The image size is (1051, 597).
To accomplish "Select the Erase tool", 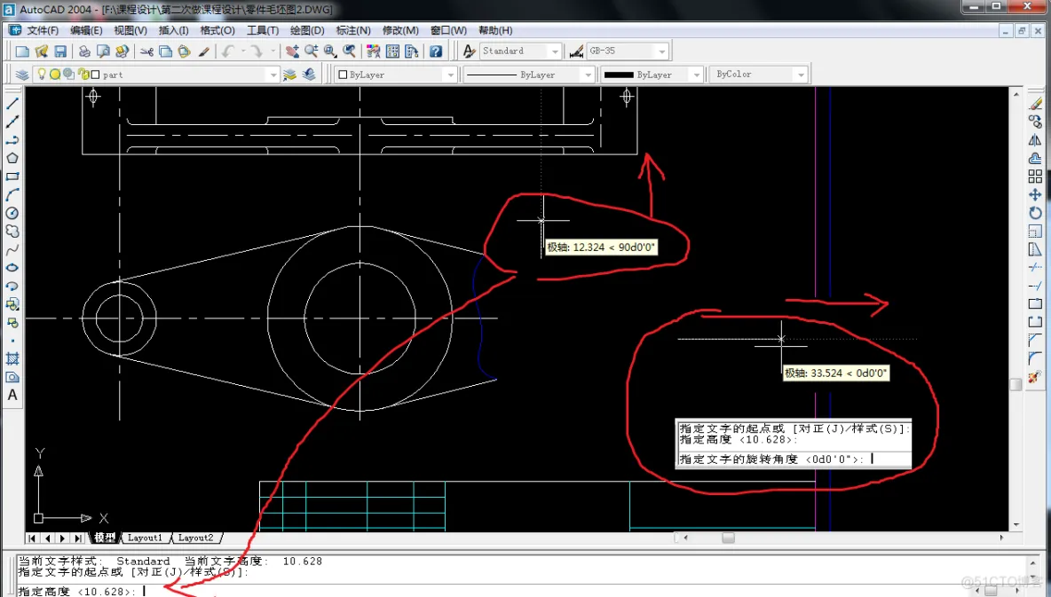I will click(x=1036, y=104).
